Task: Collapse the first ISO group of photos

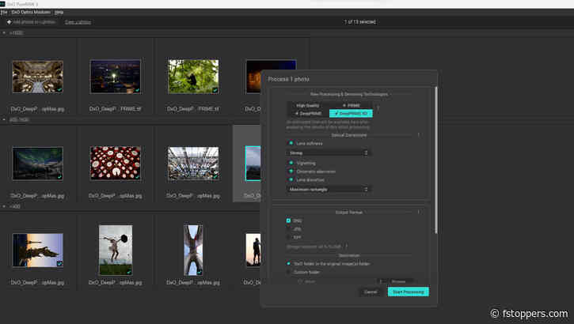Action: tap(5, 33)
